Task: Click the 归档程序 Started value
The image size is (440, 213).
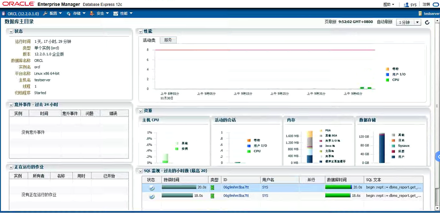Action: click(40, 93)
